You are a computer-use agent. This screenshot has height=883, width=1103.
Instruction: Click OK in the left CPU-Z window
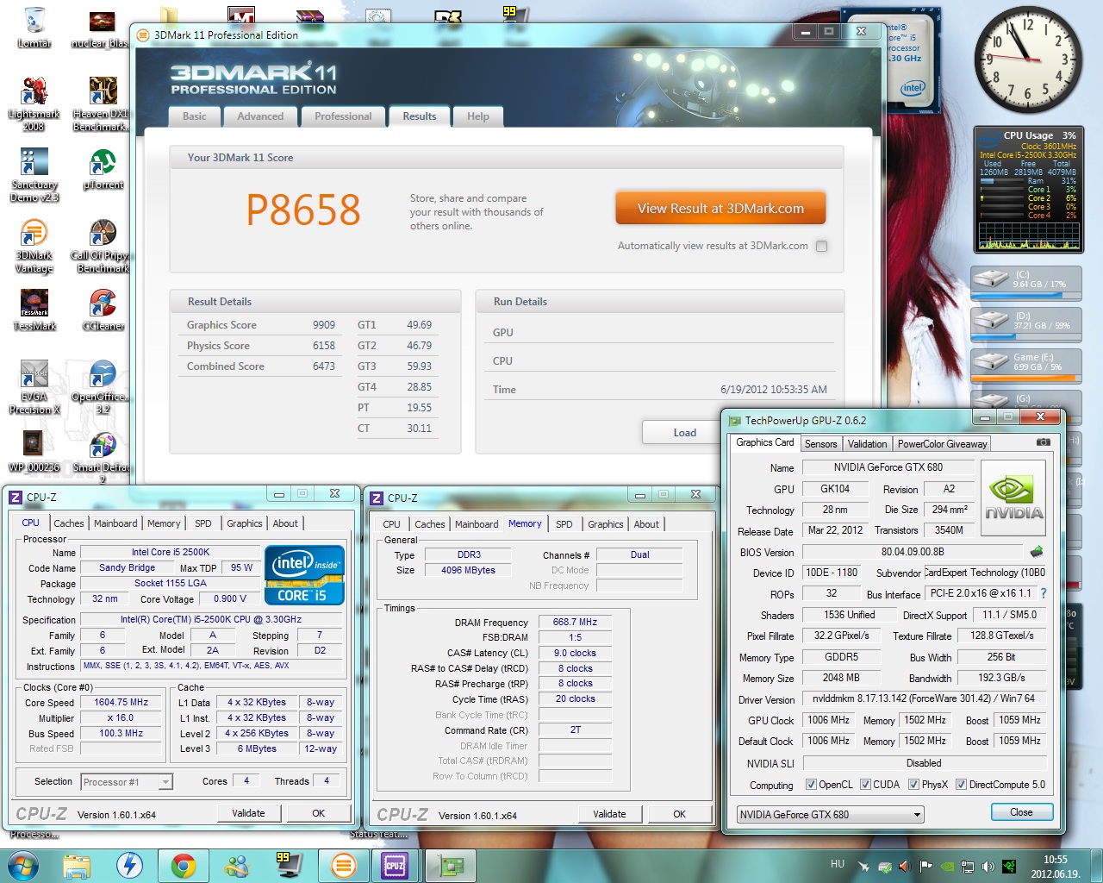[x=319, y=813]
